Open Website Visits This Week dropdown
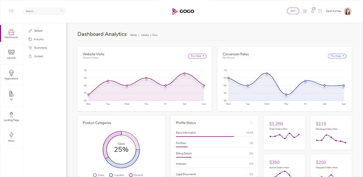The width and height of the screenshot is (363, 177). coord(197,56)
